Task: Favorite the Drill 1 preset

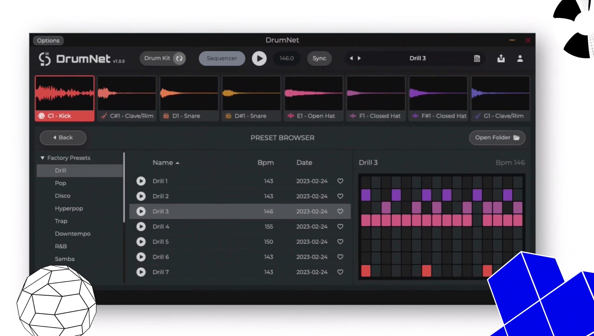Action: [340, 181]
